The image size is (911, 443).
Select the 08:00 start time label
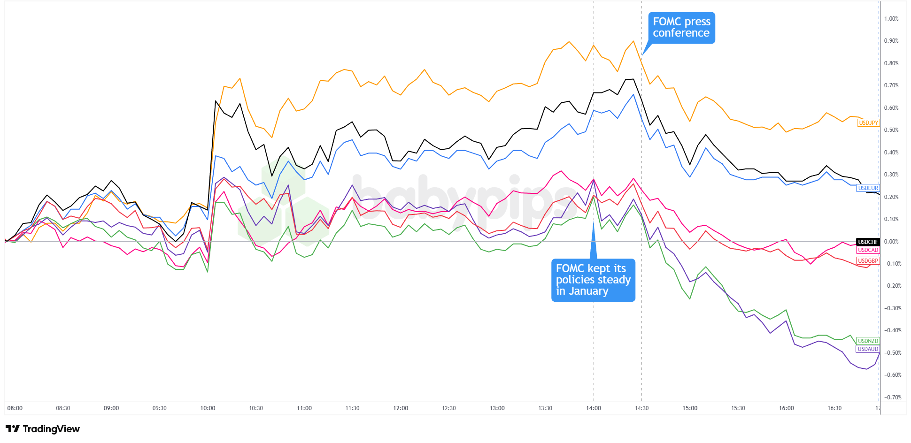point(15,408)
